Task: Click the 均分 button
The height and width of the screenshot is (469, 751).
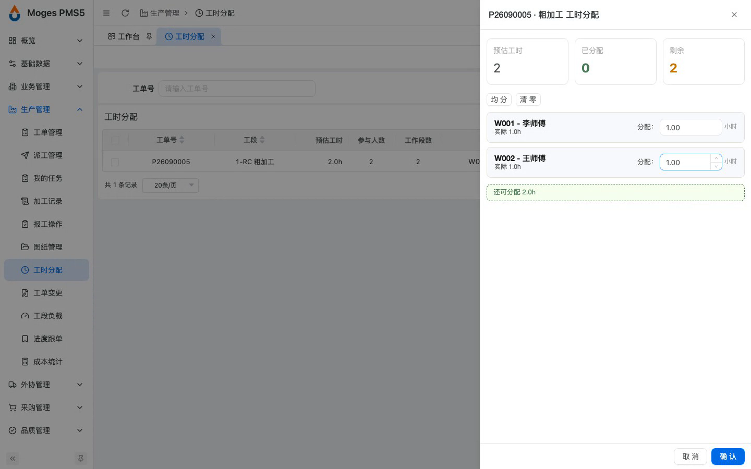Action: (x=499, y=100)
